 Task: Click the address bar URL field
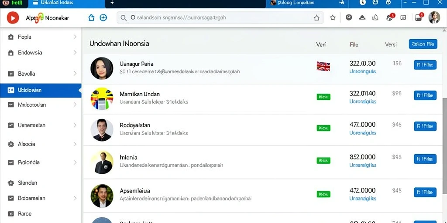(220, 17)
